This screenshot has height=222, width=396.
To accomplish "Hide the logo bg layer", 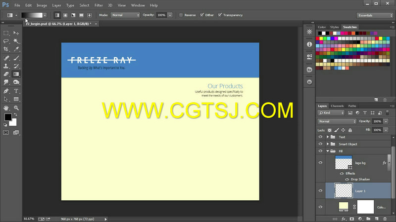I will (320, 163).
